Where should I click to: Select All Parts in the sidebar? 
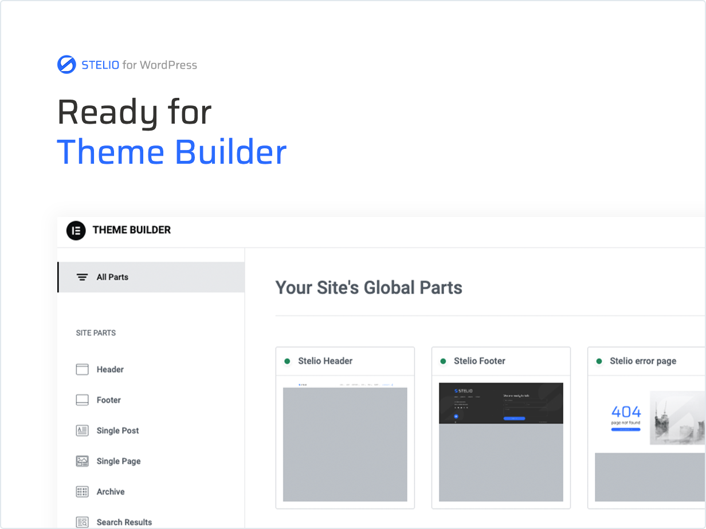coord(113,277)
